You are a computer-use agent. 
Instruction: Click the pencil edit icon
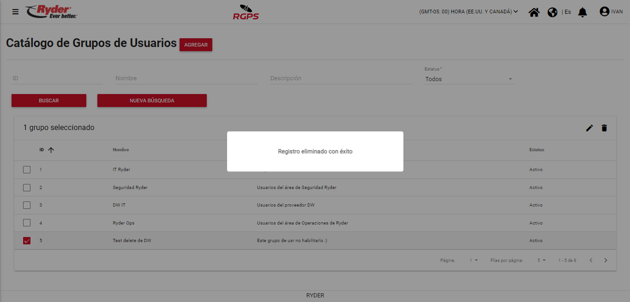tap(589, 128)
